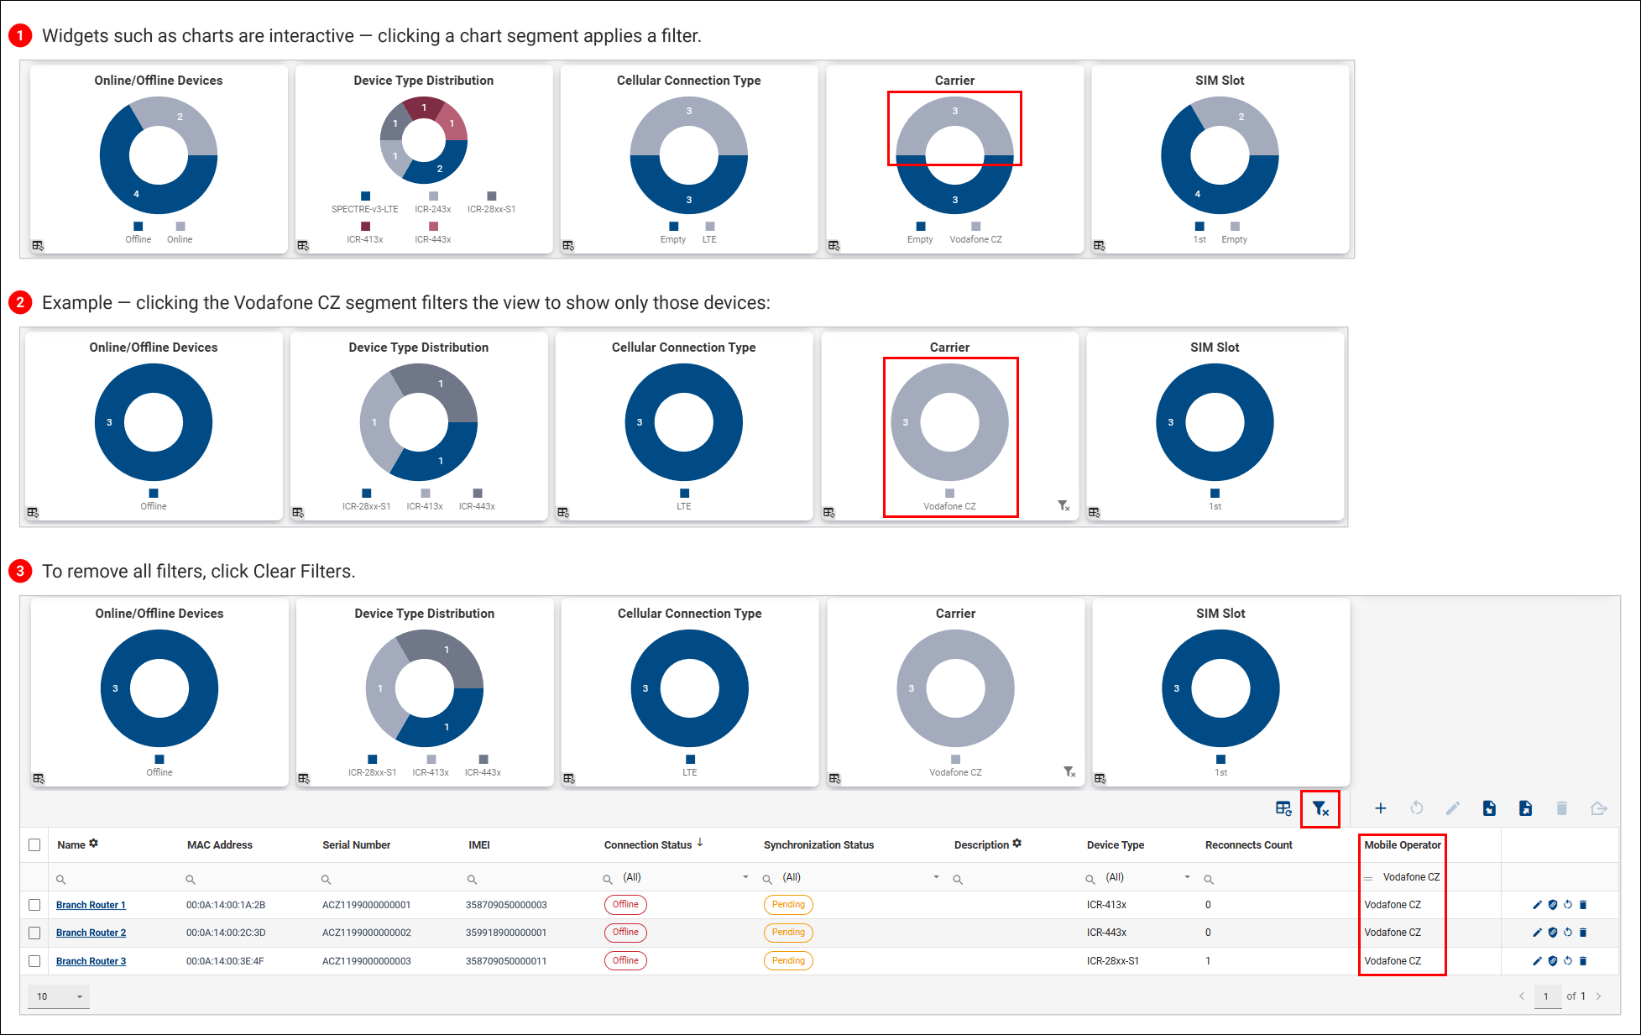The height and width of the screenshot is (1035, 1641).
Task: Click the MAC Address column search filter field
Action: tap(248, 879)
